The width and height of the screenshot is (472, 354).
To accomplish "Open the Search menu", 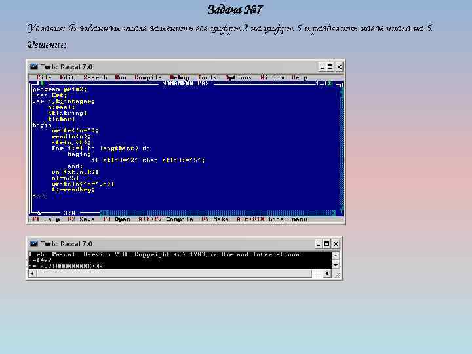I will 95,77.
